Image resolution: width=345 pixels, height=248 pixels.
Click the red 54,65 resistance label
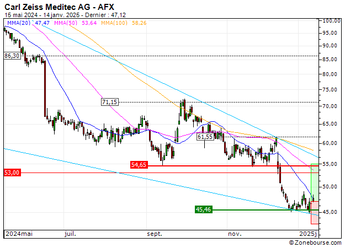(x=139, y=165)
